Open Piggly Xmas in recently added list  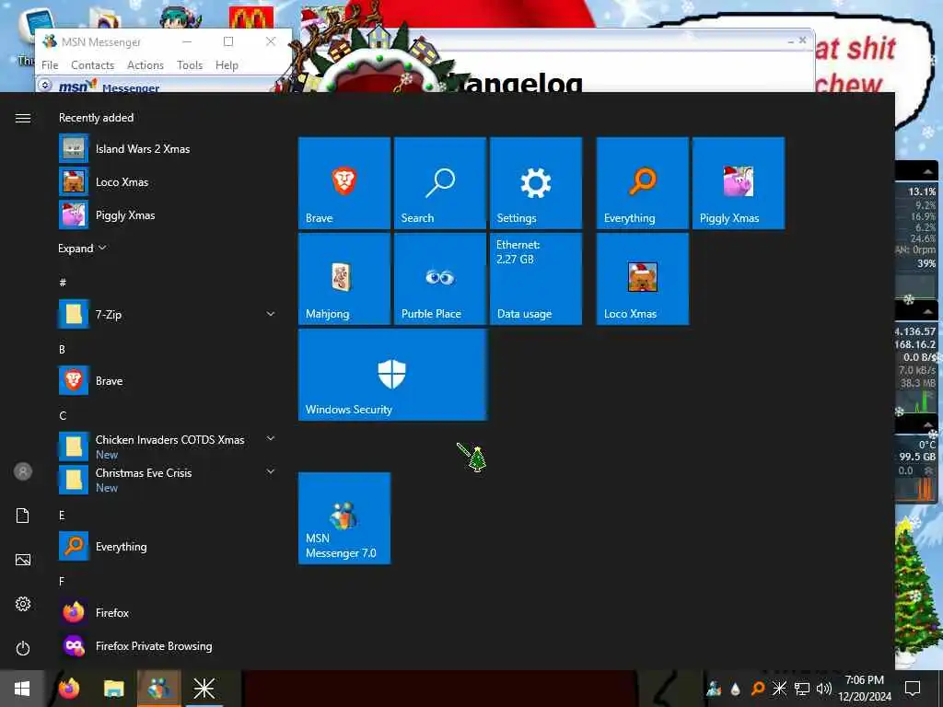point(168,214)
